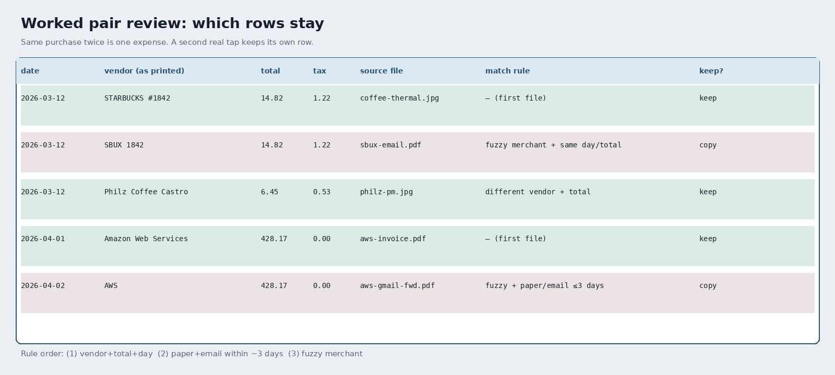Click the tax value 0.53
Viewport: 835px width, 375px height.
pyautogui.click(x=321, y=192)
